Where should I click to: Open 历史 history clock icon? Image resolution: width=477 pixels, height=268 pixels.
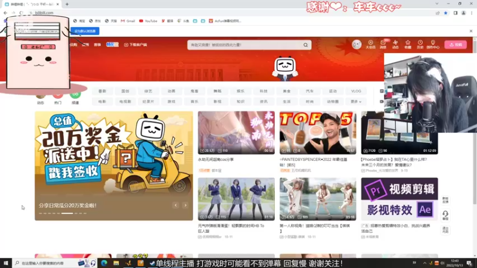click(x=420, y=44)
